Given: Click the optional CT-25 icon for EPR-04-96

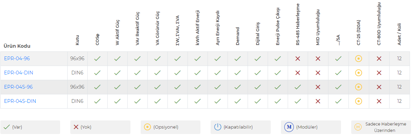Looking at the screenshot, I should 358,59.
